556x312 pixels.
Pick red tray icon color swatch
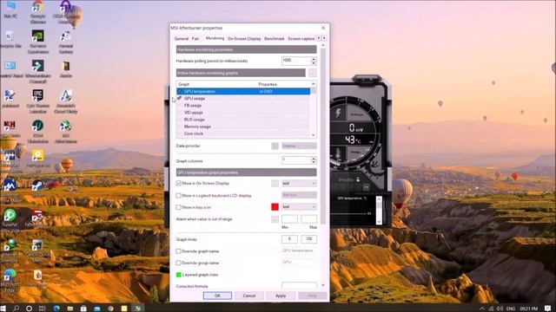click(x=275, y=206)
